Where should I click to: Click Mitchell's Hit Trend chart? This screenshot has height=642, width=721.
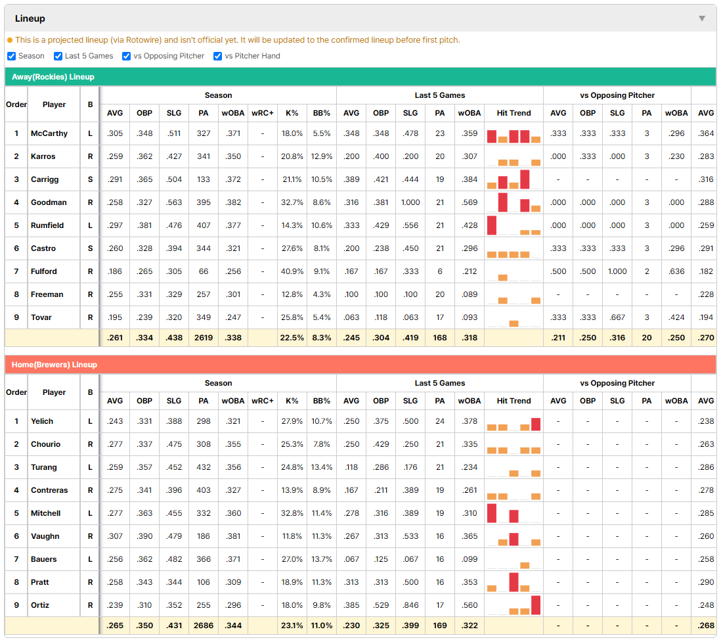pos(513,513)
